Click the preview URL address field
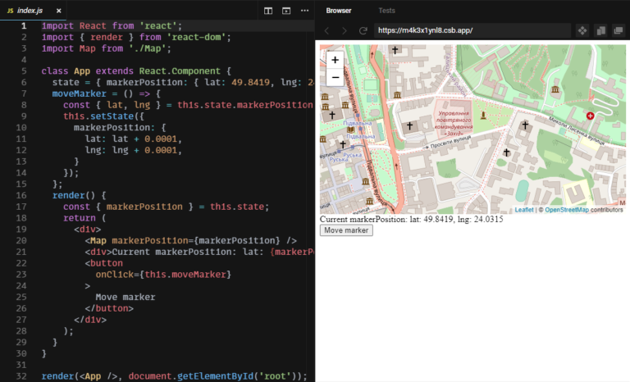 click(472, 30)
